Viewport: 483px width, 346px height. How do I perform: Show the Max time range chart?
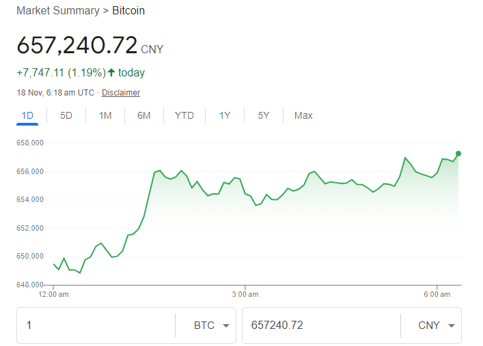303,115
